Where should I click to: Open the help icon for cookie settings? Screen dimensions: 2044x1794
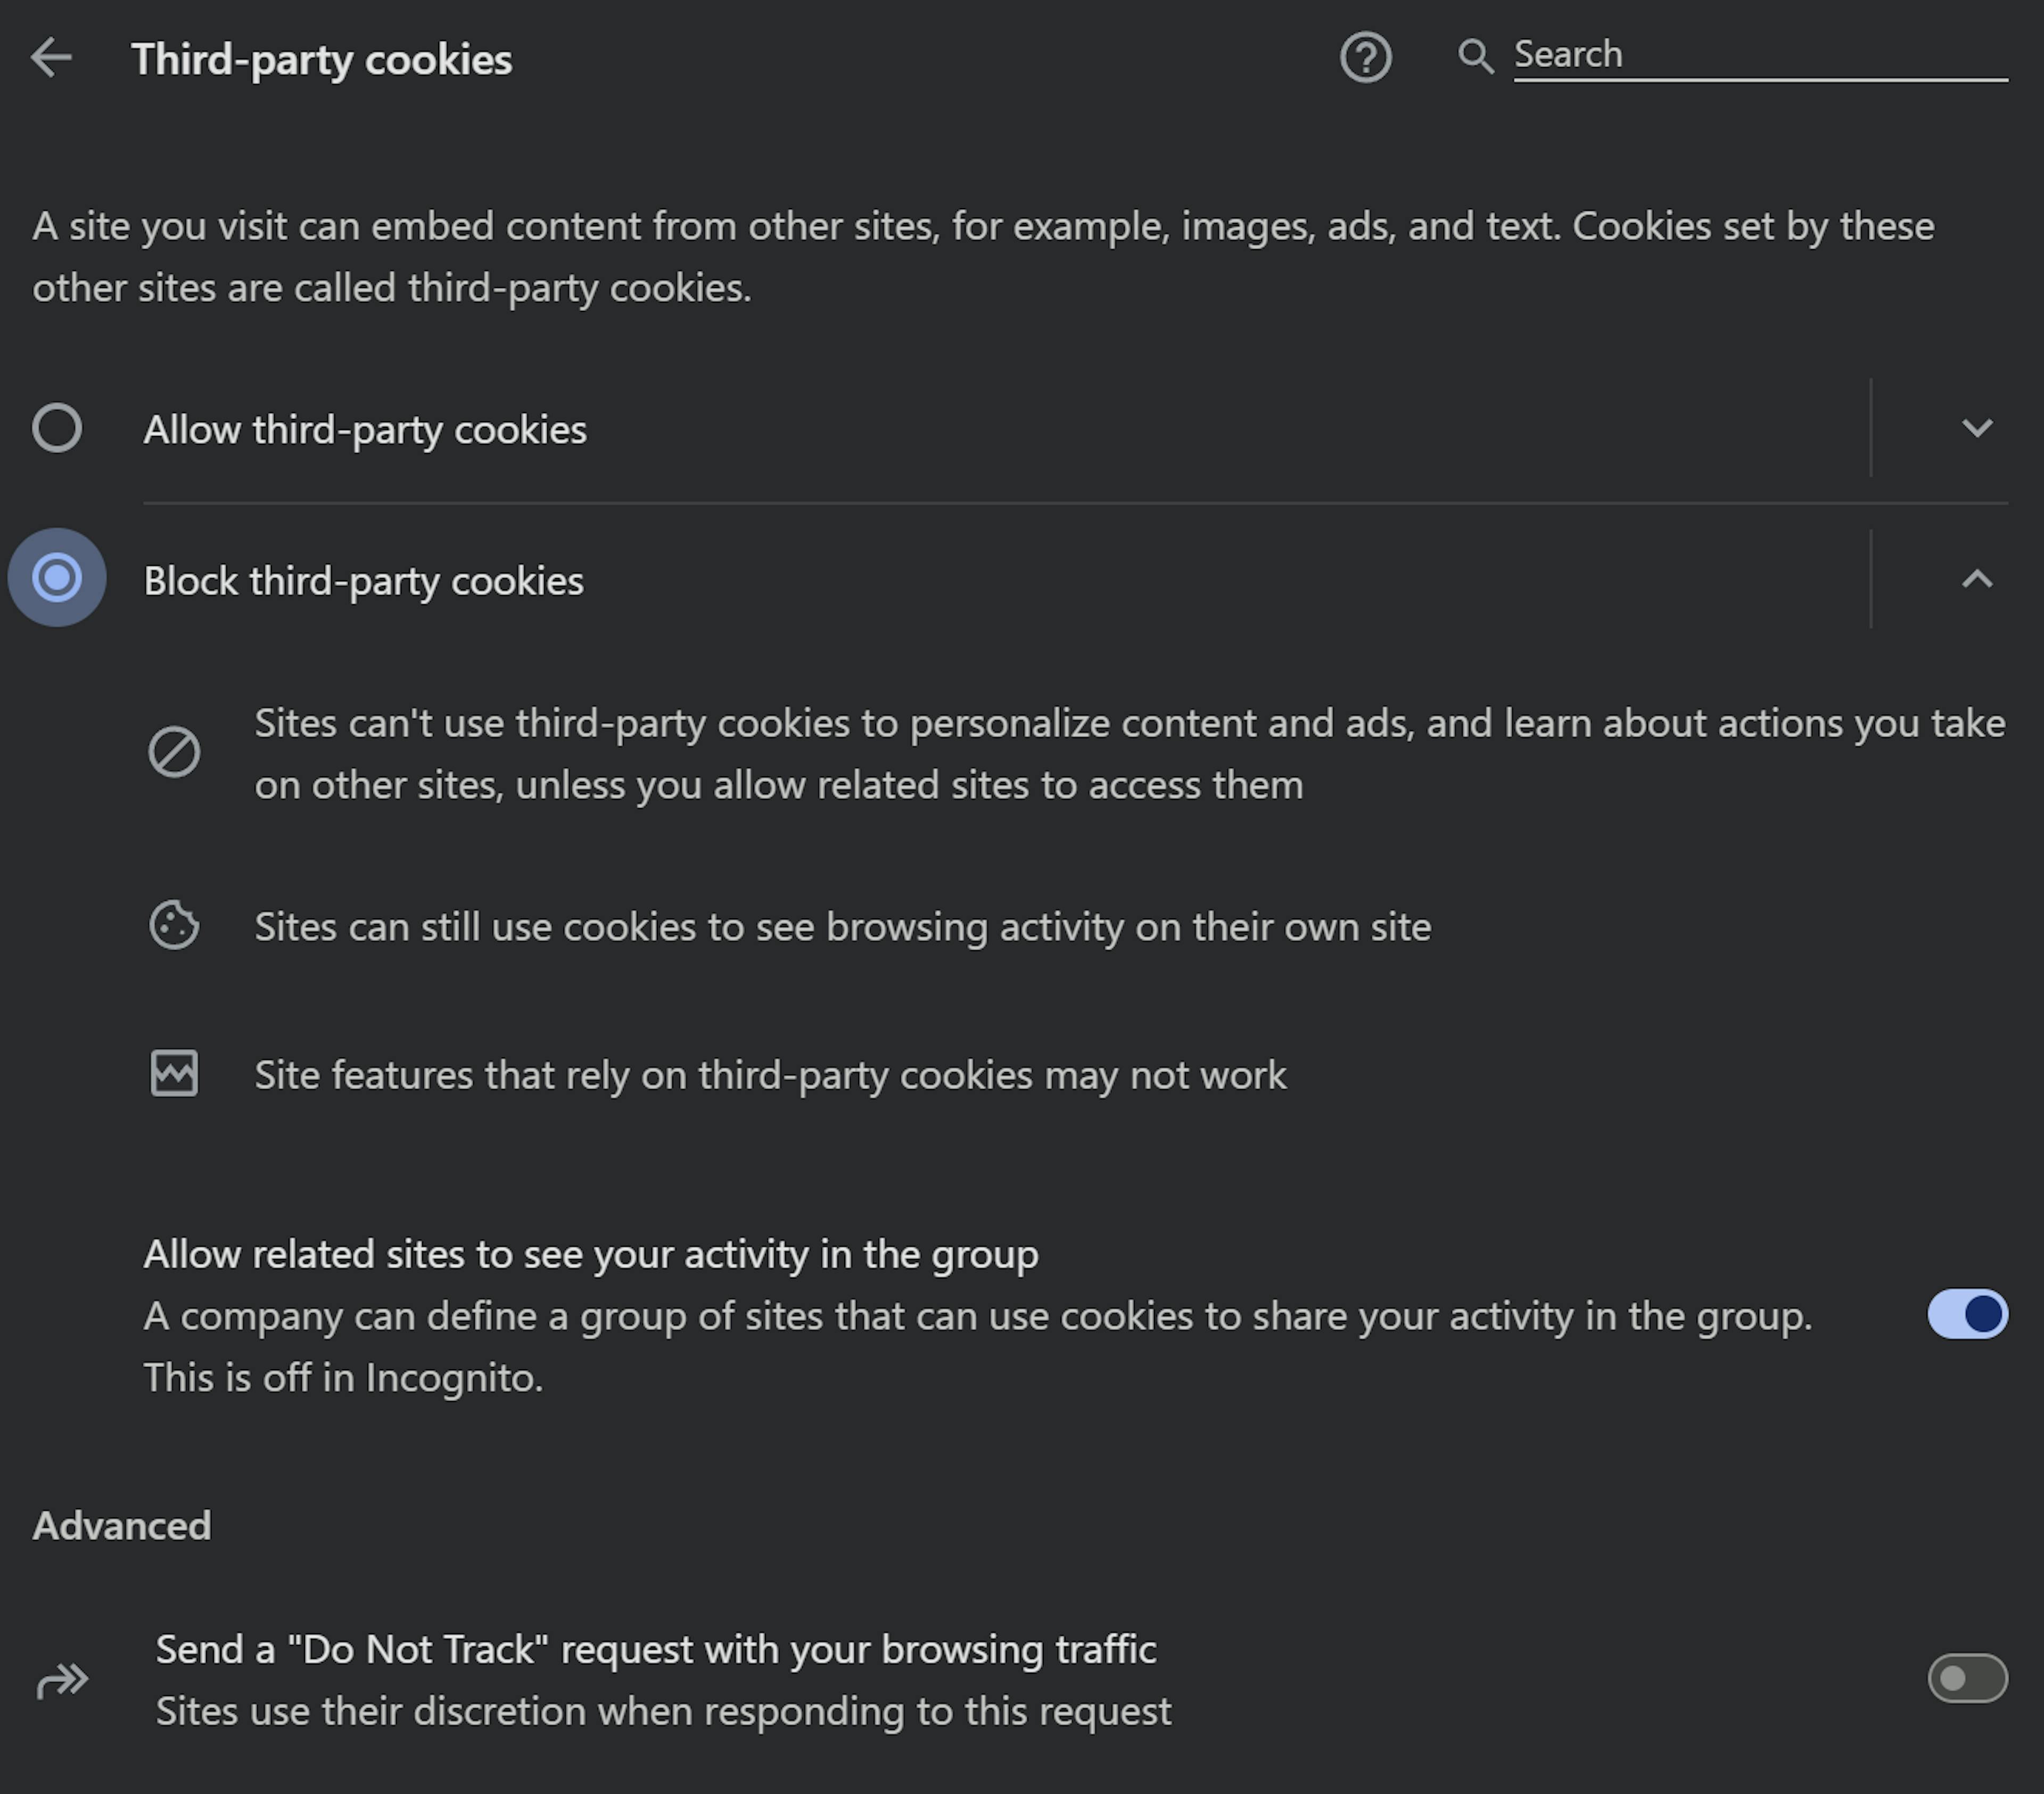1366,58
